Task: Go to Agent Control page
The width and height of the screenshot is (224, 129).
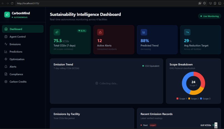Action: (23, 37)
